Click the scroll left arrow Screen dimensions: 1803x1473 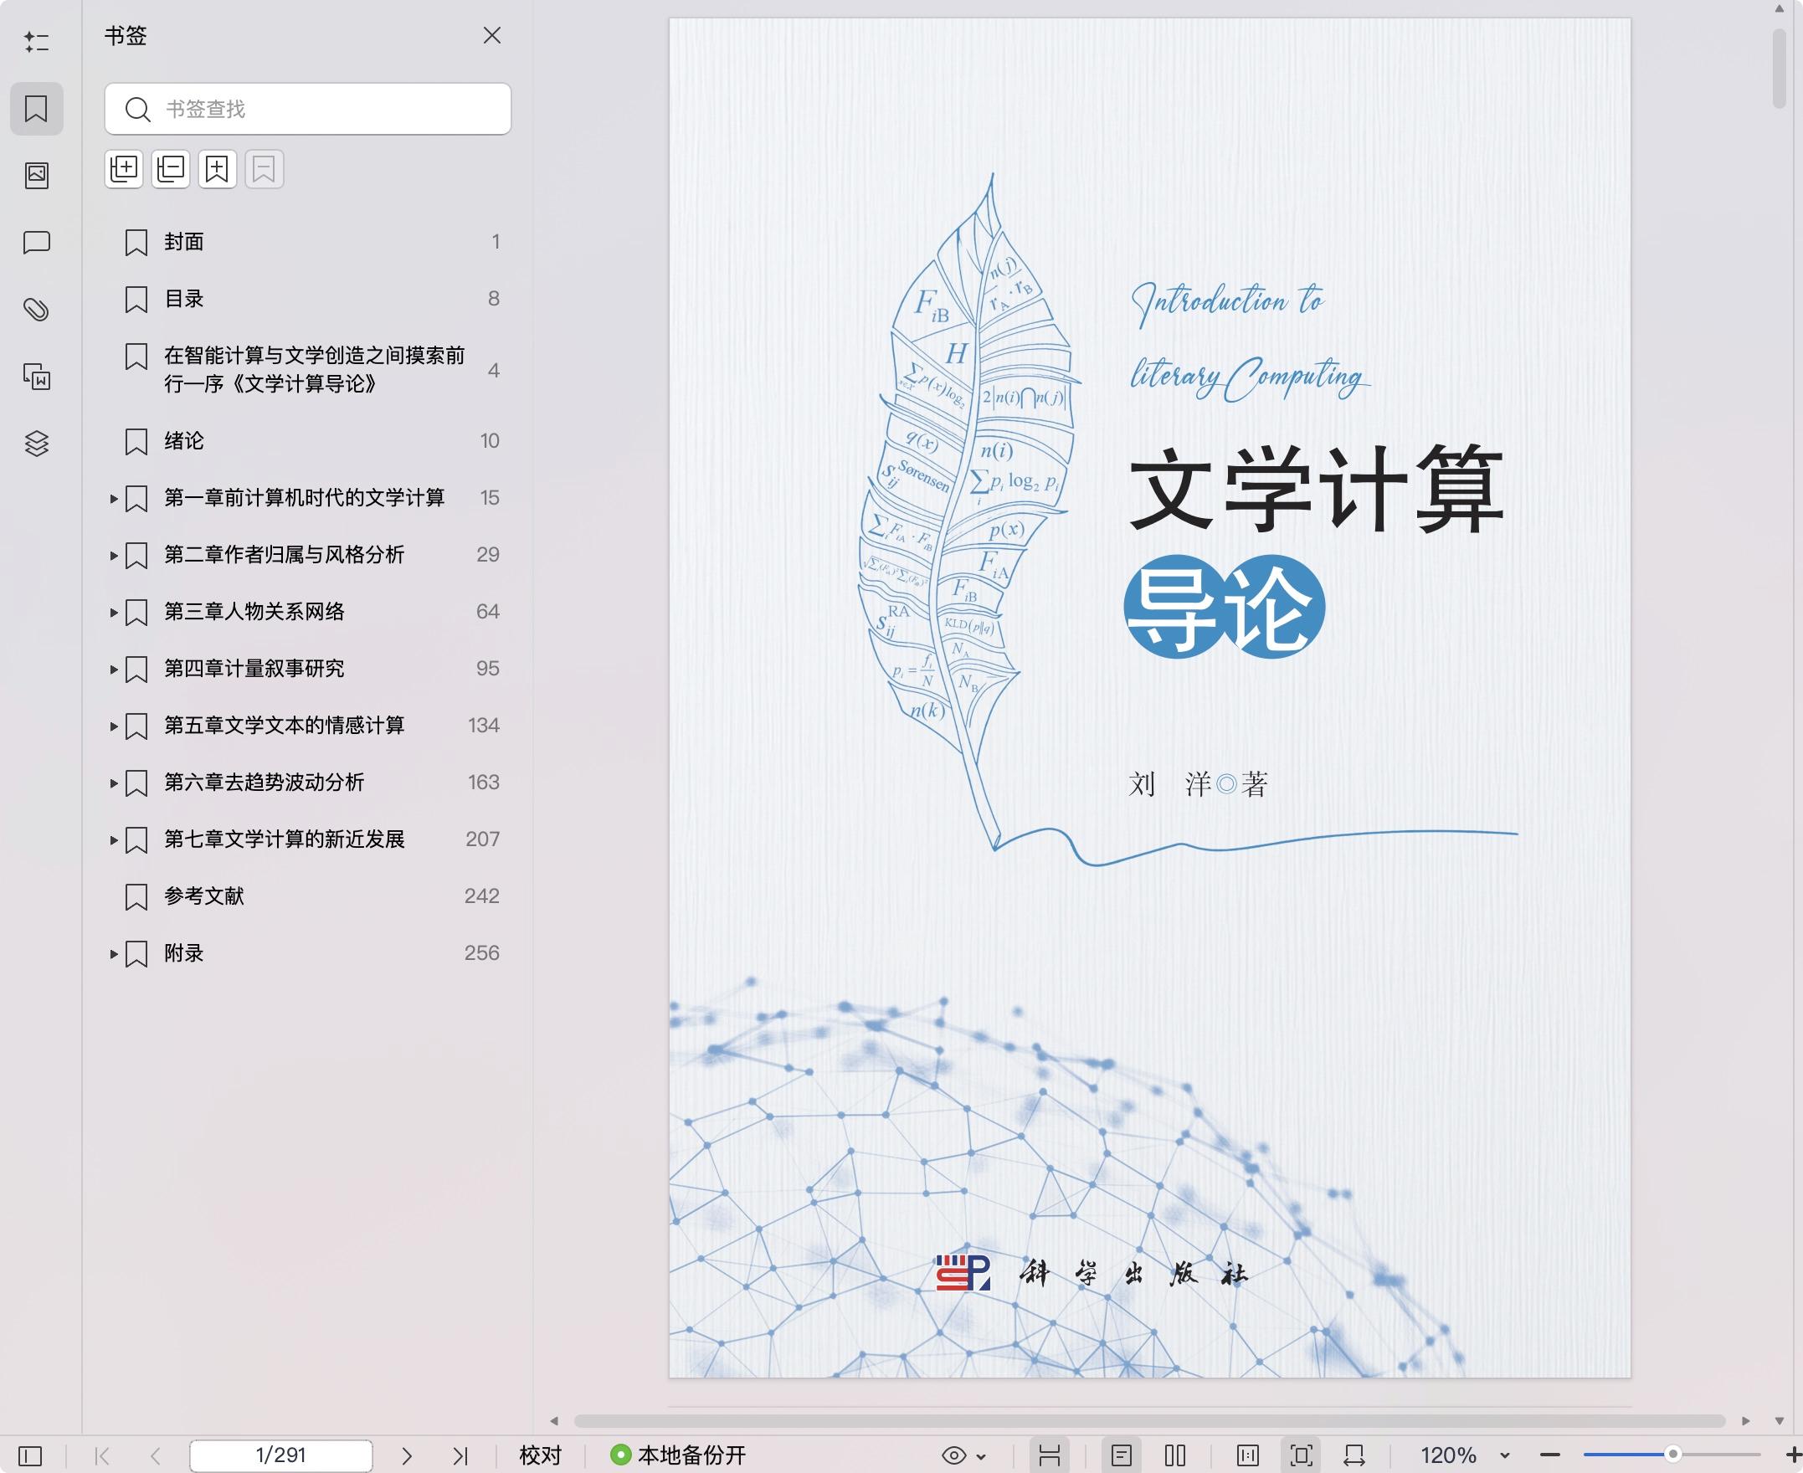(554, 1420)
